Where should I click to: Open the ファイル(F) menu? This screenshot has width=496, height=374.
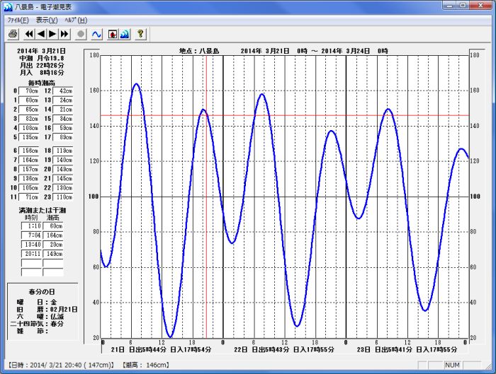(x=18, y=20)
